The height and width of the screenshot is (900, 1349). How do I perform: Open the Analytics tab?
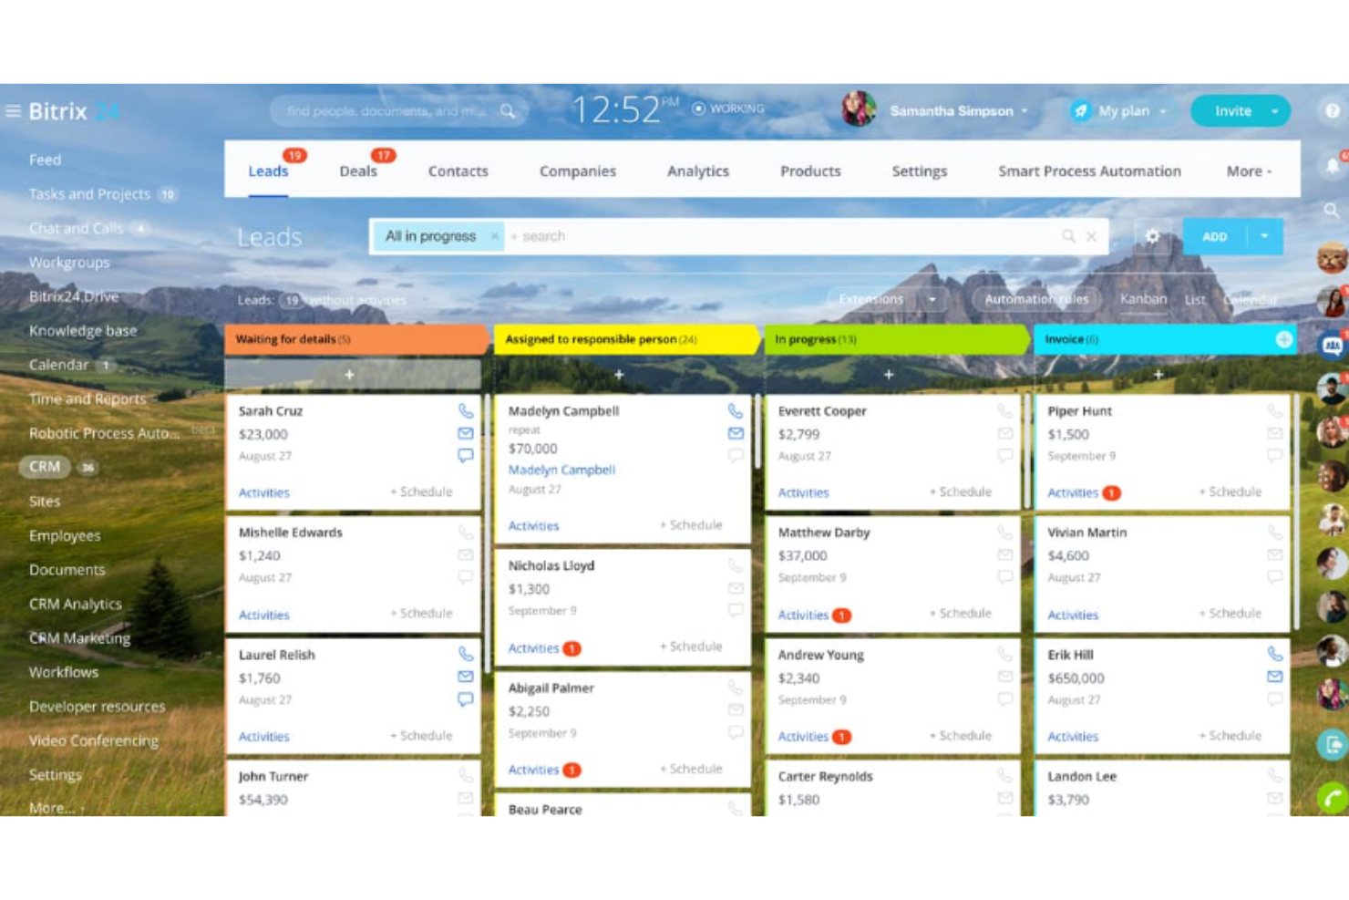click(698, 171)
